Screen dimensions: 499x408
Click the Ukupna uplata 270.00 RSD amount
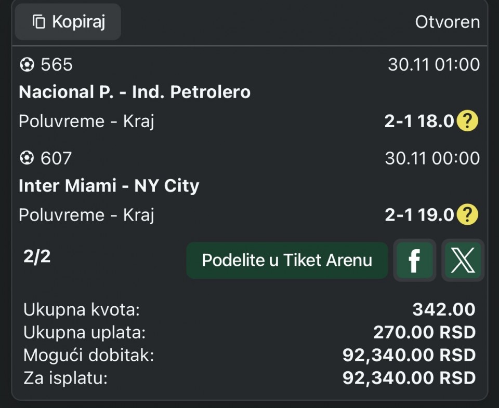424,332
